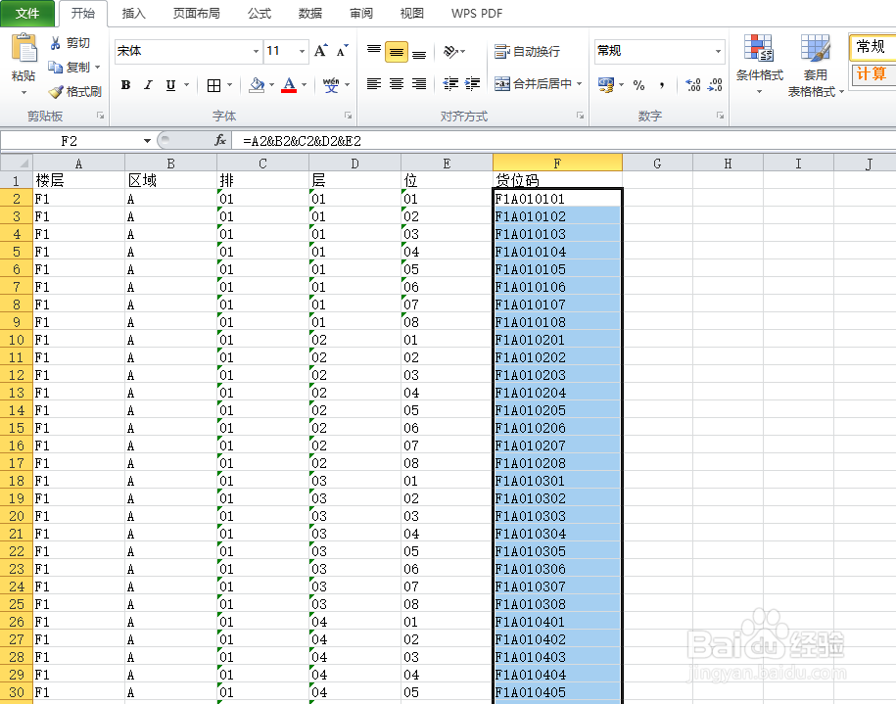The image size is (896, 704).
Task: Click the Wrap Text (自动换行) button
Action: [527, 52]
